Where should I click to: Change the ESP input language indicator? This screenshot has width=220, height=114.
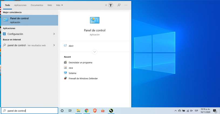[197, 111]
